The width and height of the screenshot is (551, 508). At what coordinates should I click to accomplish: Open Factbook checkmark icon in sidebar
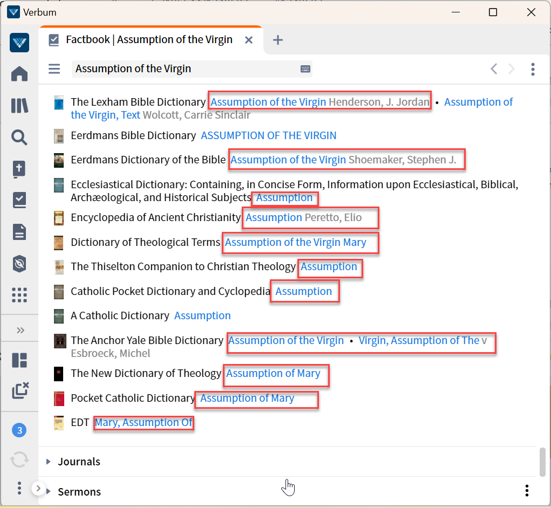click(19, 200)
